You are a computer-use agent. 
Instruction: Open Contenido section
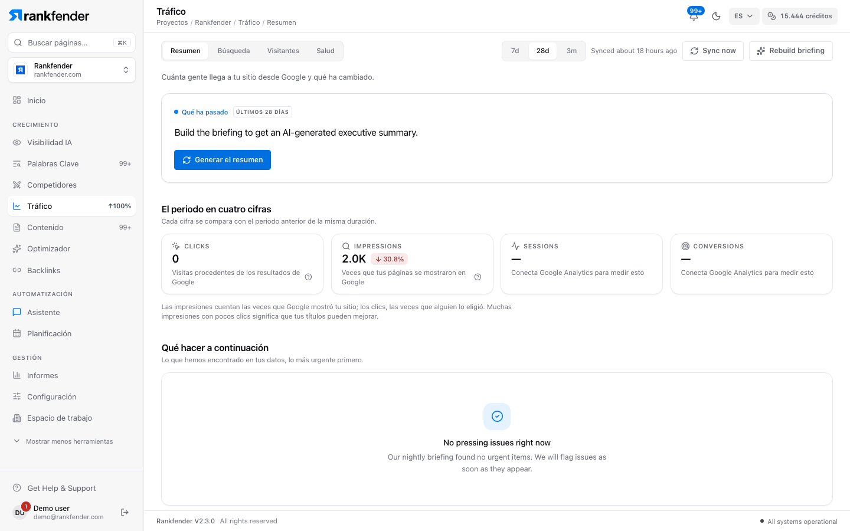(x=71, y=228)
